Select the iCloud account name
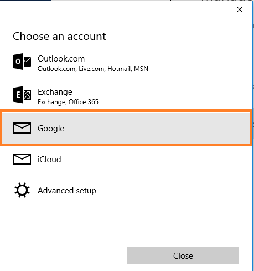Screen dimensions: 254x271 [49, 160]
